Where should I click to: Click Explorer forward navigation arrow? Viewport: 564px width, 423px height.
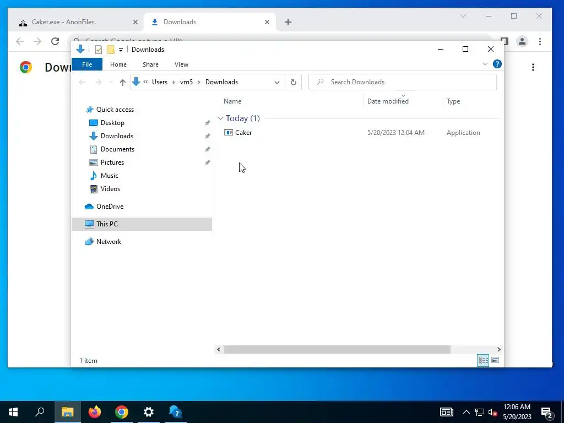pos(98,83)
